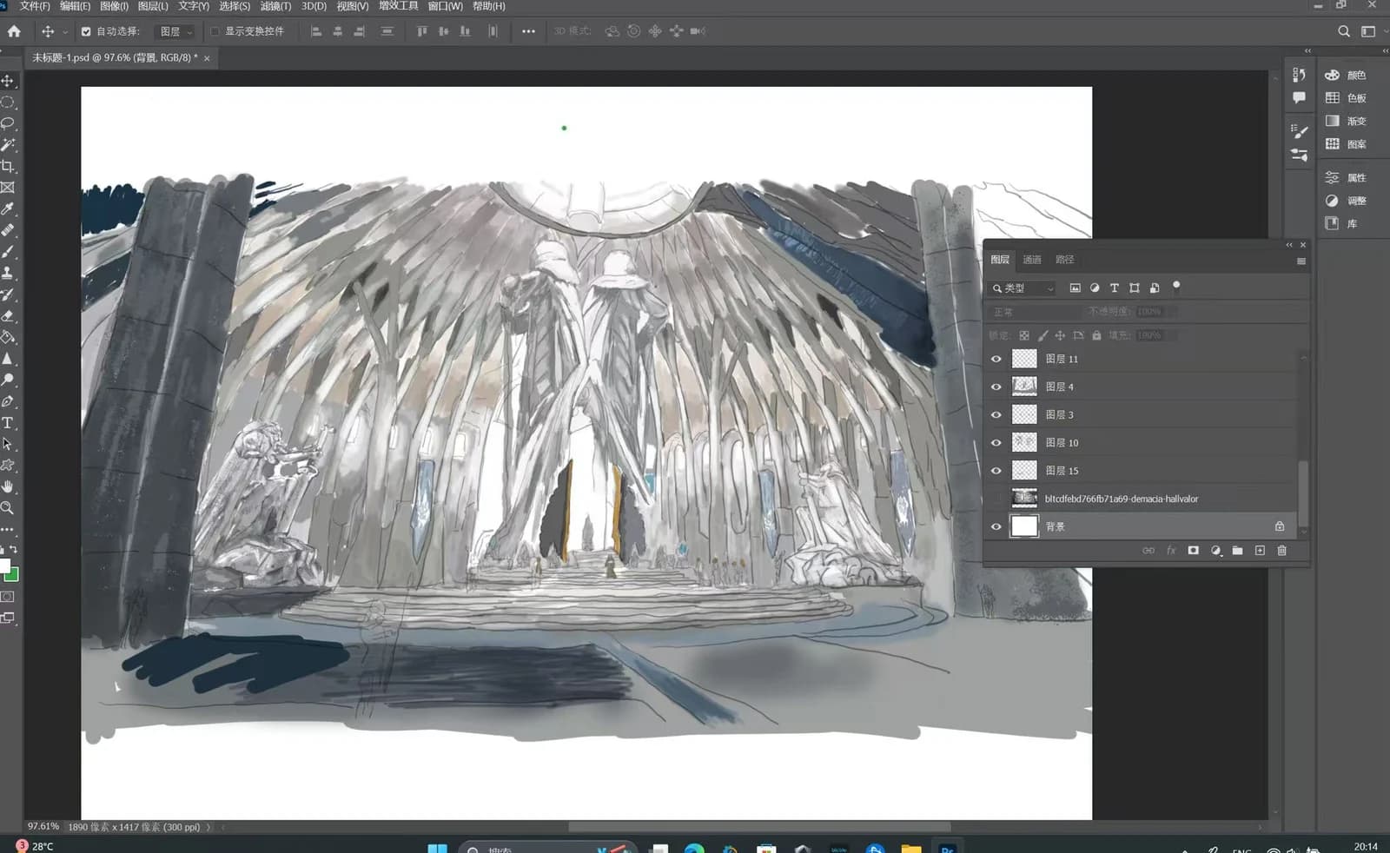The height and width of the screenshot is (853, 1390).
Task: Delete layer using the trash icon
Action: pos(1282,551)
